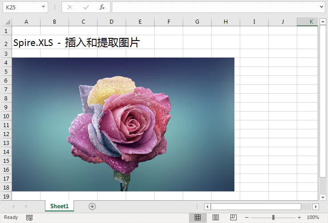Viewport: 328px width, 223px height.
Task: Open zoom dialog via 100% label
Action: 313,217
